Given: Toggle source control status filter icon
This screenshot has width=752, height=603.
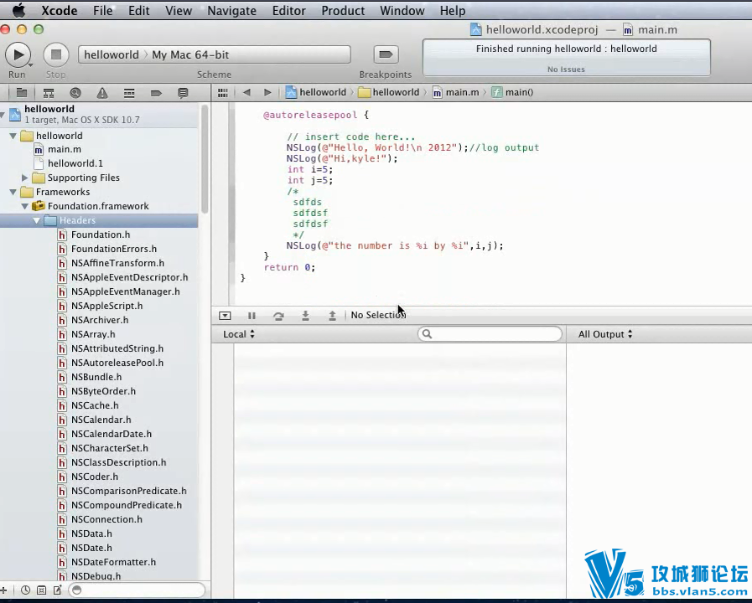Looking at the screenshot, I should (x=42, y=590).
